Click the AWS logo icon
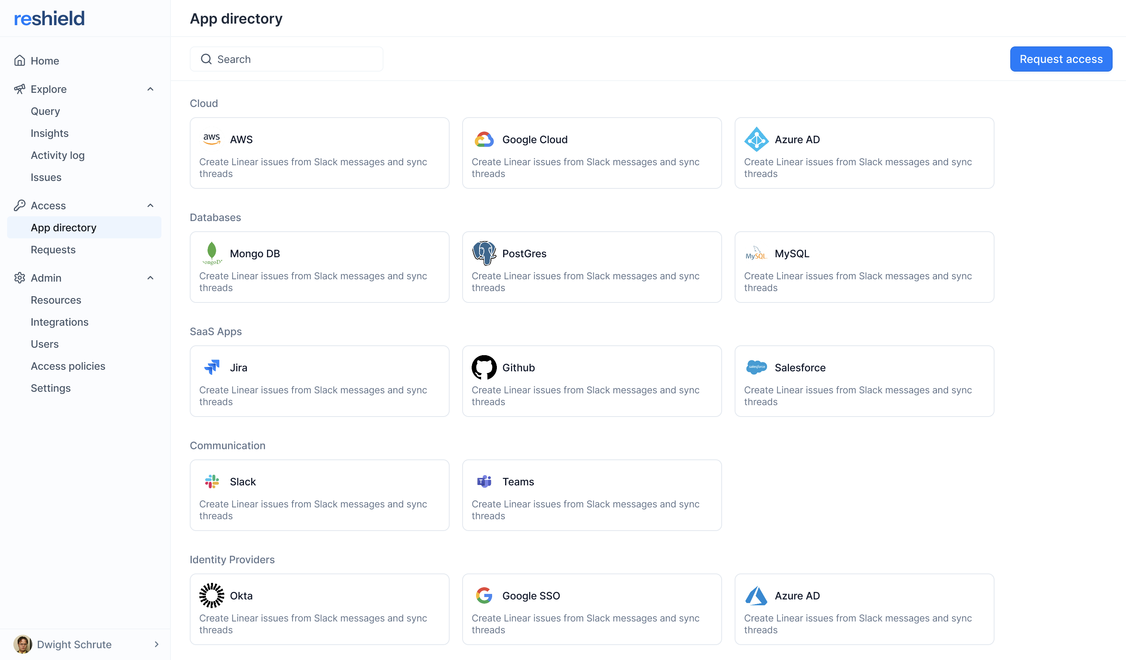 212,139
